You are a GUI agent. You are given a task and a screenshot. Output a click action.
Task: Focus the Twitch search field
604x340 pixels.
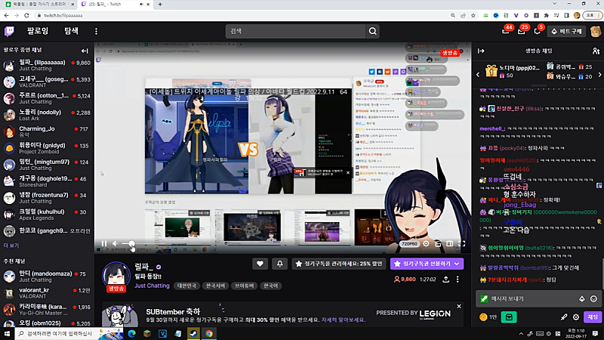pyautogui.click(x=295, y=31)
